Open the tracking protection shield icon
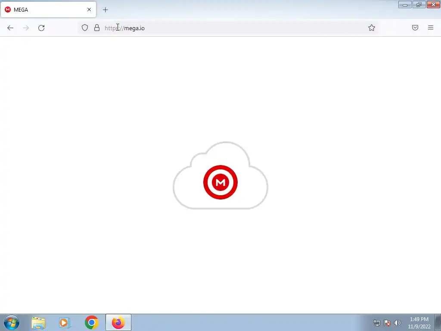 tap(85, 28)
